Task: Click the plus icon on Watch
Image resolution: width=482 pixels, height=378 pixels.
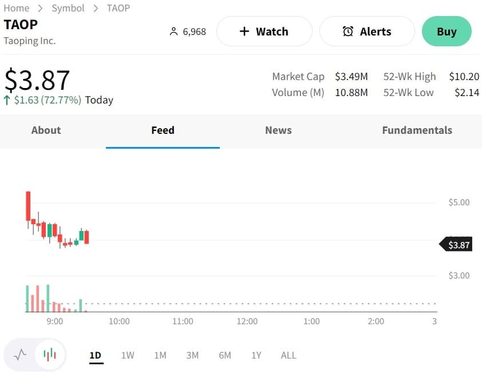Action: click(x=244, y=31)
